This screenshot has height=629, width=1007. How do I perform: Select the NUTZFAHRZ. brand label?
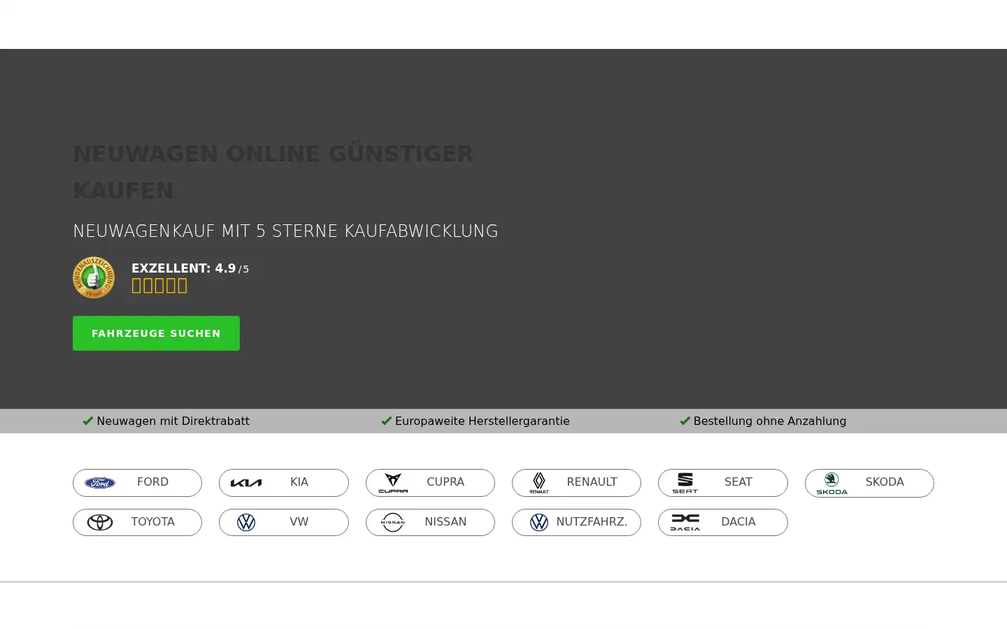(592, 522)
